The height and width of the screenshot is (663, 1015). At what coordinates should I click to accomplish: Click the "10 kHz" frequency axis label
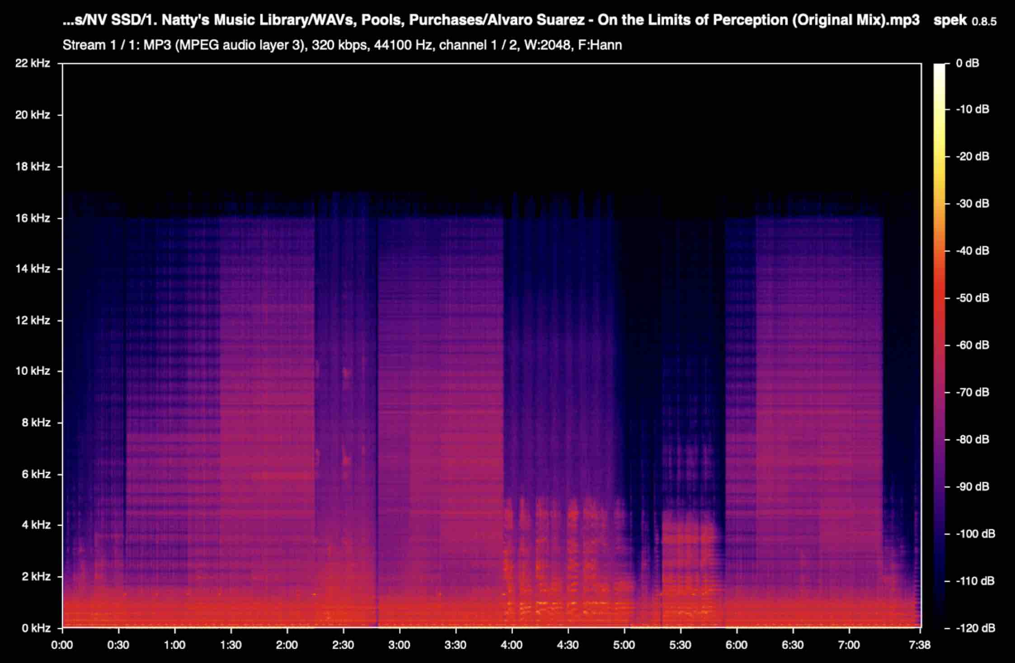coord(33,371)
